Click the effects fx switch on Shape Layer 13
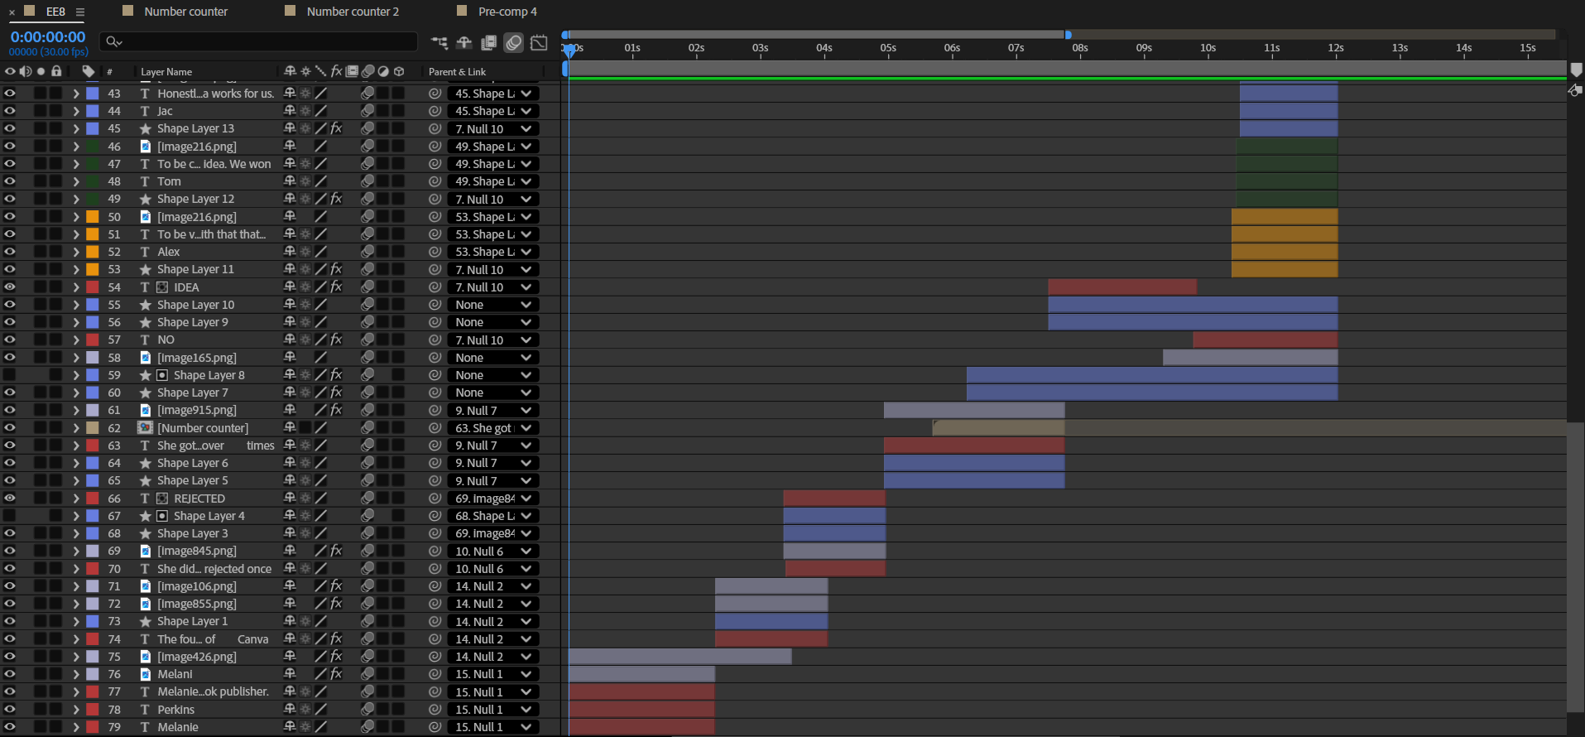The width and height of the screenshot is (1585, 737). pyautogui.click(x=336, y=128)
